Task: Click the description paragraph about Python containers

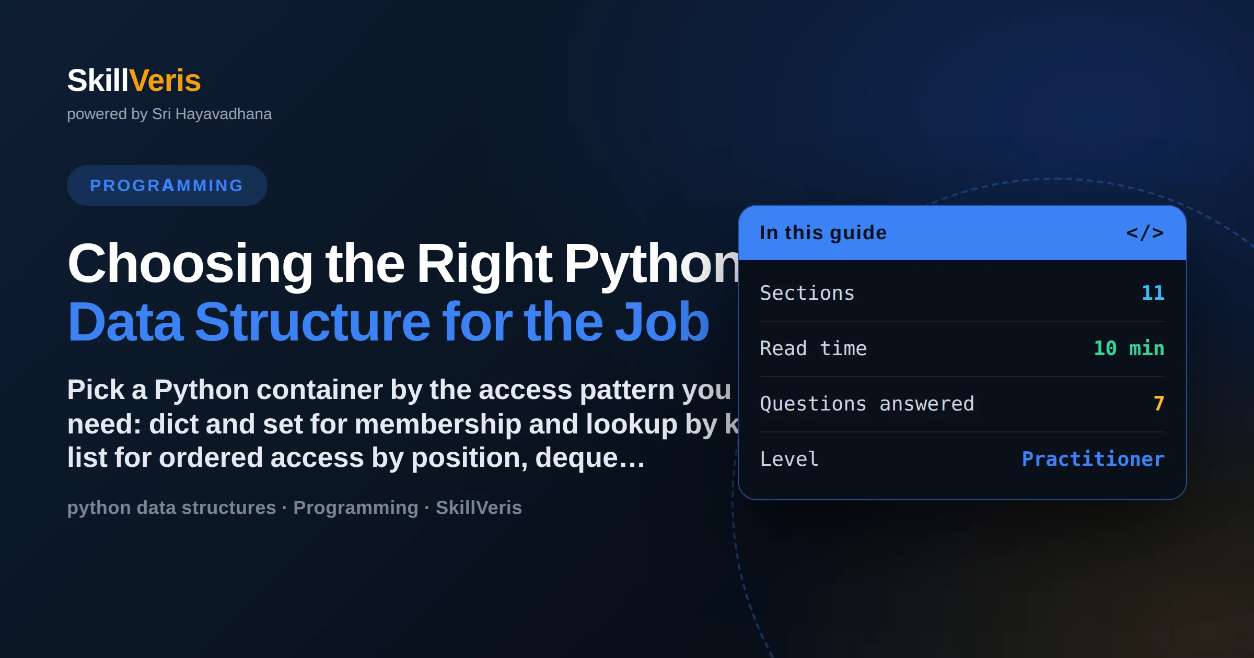Action: tap(403, 424)
